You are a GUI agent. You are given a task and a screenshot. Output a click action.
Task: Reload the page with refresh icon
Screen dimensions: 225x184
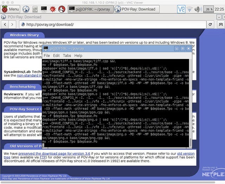coord(210,25)
